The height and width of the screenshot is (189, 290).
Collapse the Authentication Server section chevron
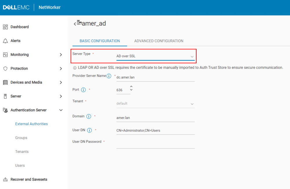coord(61,110)
